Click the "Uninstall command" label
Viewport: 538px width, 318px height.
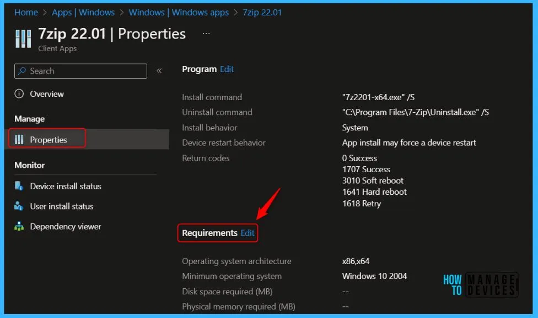point(217,112)
